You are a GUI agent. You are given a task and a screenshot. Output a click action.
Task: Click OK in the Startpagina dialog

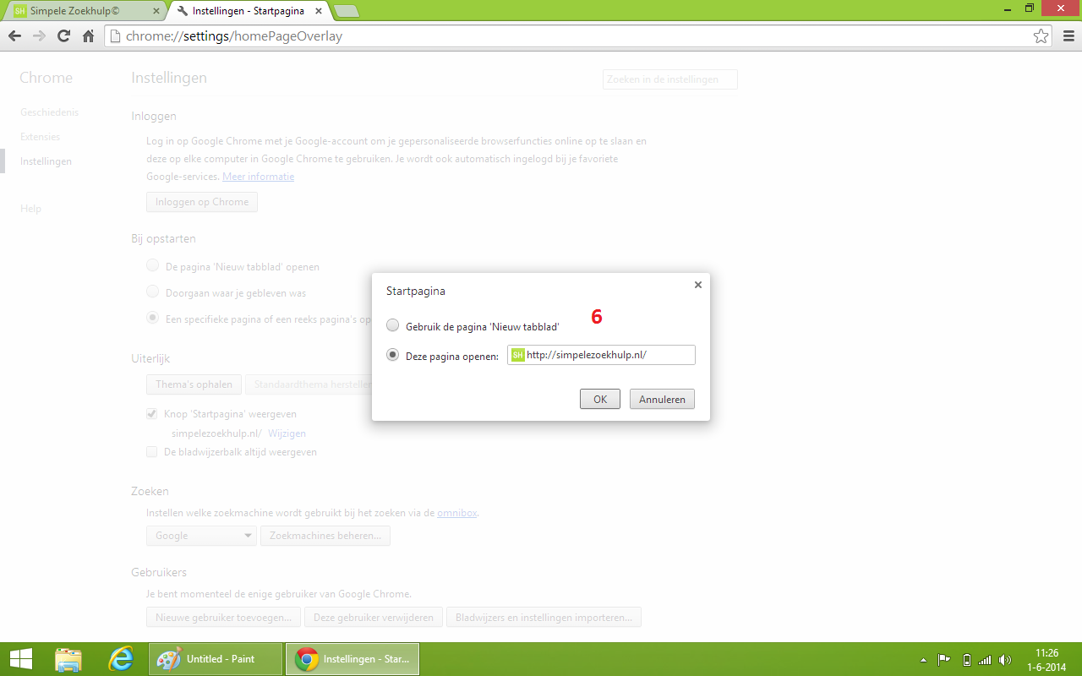coord(599,399)
